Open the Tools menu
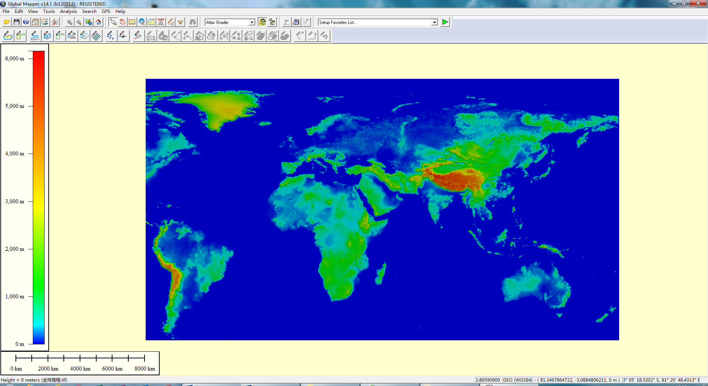The height and width of the screenshot is (386, 708). coord(49,11)
